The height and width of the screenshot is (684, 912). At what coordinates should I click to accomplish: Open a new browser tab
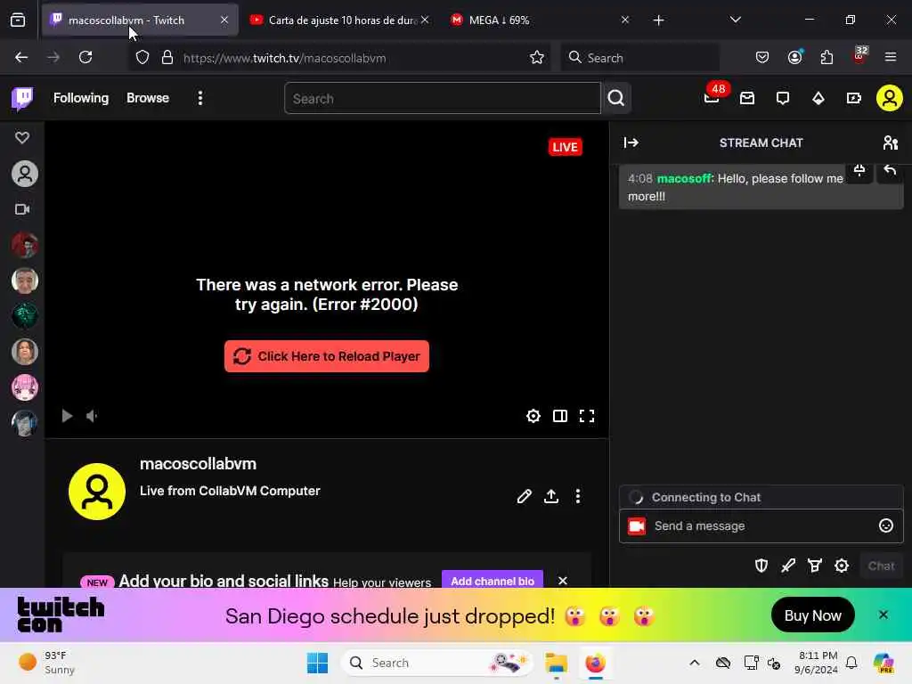click(x=658, y=20)
